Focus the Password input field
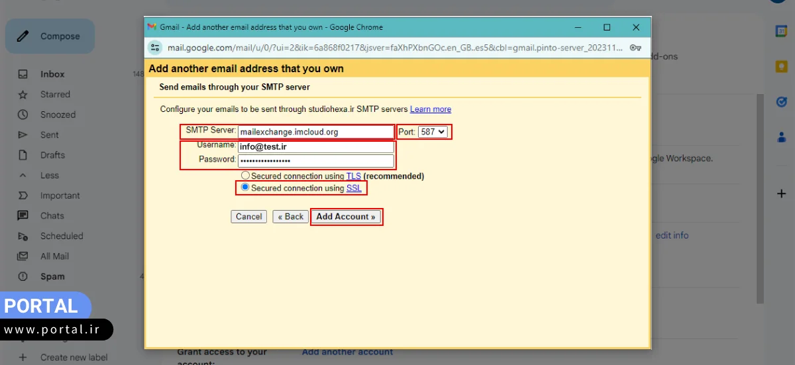795x365 pixels. point(316,161)
